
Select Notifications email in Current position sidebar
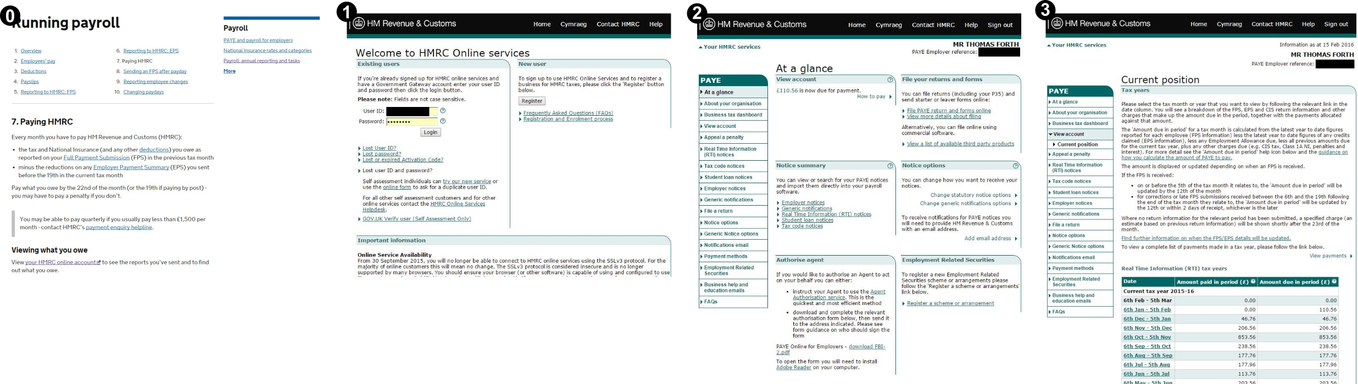coord(1080,257)
